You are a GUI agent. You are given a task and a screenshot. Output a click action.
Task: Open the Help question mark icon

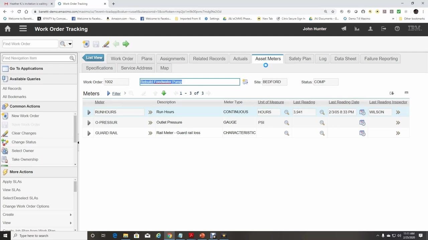tap(397, 29)
